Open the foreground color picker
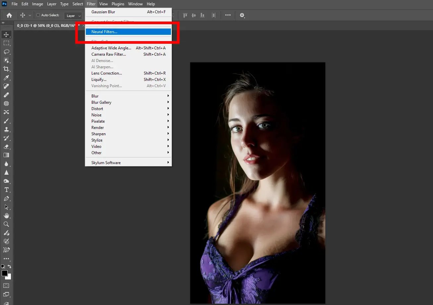Viewport: 433px width, 305px height. (x=4, y=273)
